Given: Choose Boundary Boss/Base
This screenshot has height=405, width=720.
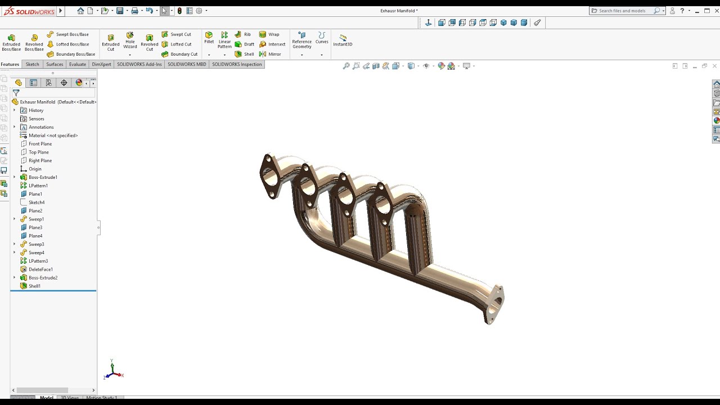Looking at the screenshot, I should 70,54.
